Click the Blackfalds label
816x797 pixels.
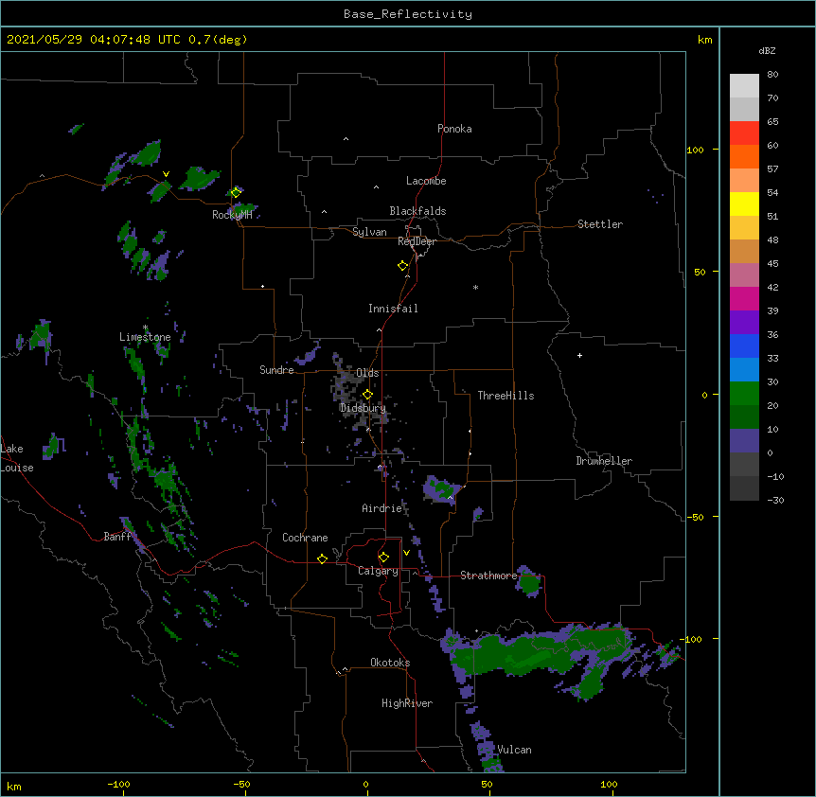417,211
